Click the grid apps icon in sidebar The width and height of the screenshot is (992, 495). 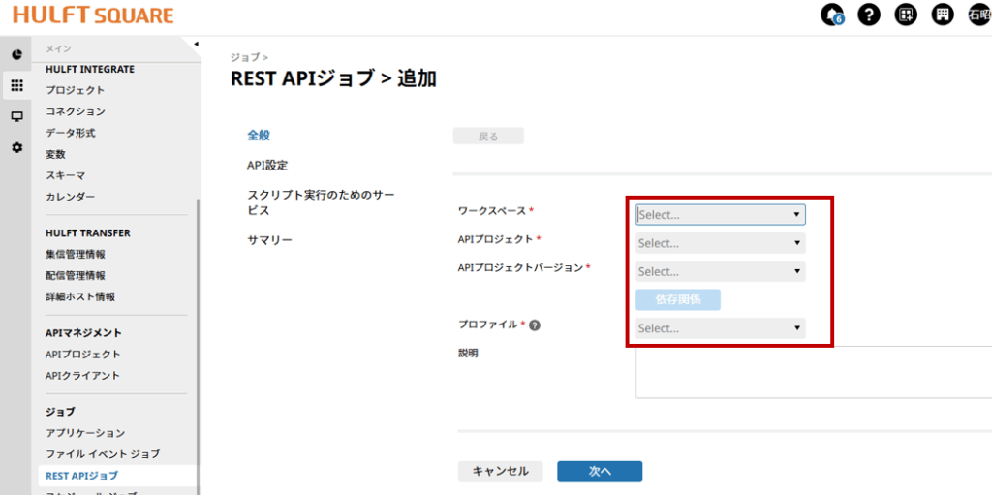pyautogui.click(x=16, y=85)
